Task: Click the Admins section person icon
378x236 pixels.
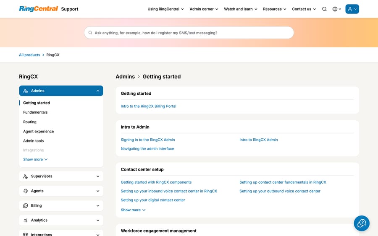Action: [x=25, y=91]
